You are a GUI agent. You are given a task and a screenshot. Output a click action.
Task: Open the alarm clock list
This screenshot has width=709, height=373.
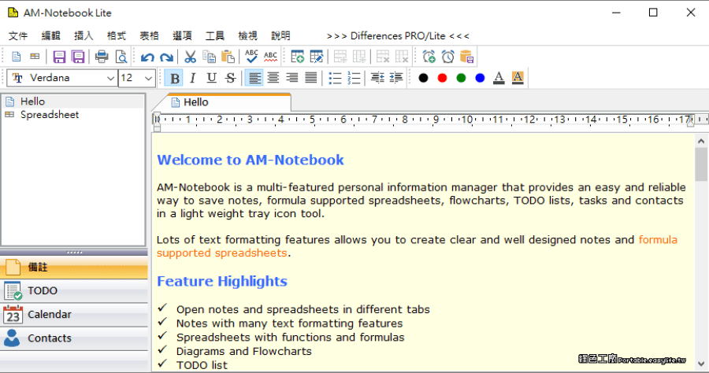point(447,57)
